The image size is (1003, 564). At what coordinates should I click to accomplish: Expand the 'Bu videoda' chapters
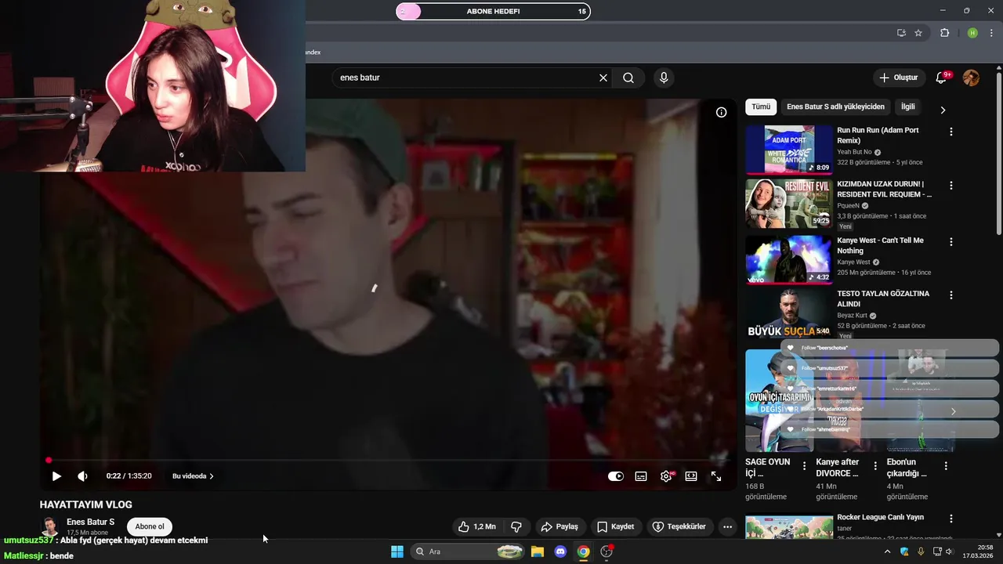coord(193,476)
